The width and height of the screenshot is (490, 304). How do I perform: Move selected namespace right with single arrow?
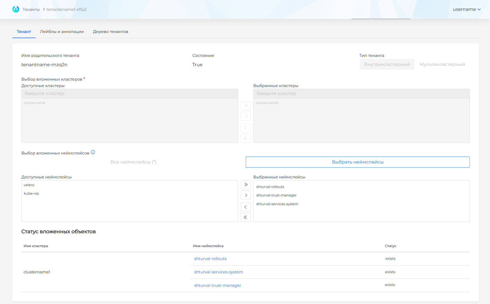tap(246, 195)
